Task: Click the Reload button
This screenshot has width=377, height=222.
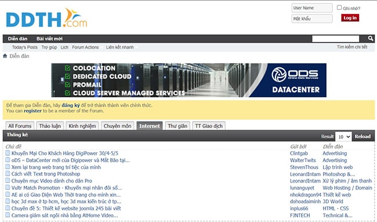Action: point(362,137)
